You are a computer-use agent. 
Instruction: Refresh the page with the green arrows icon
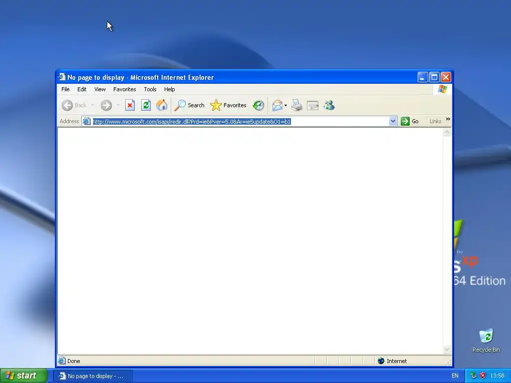tap(146, 105)
